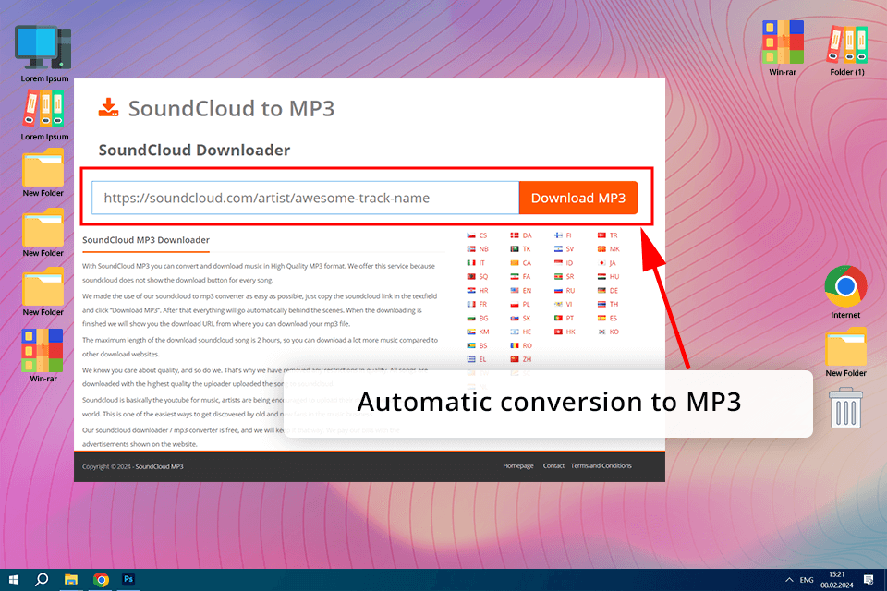
Task: Select the CA language link
Action: (527, 263)
